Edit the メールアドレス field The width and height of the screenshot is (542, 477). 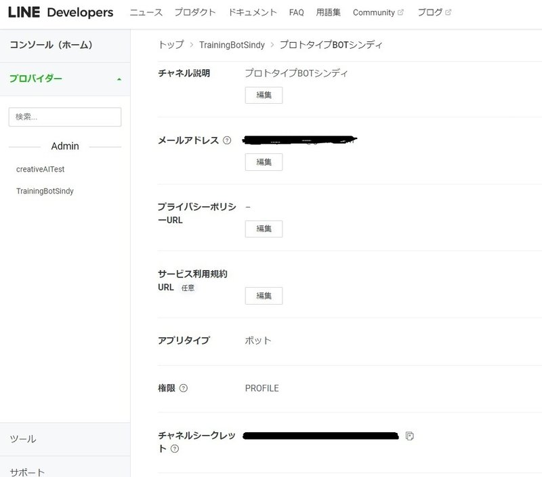(x=264, y=162)
